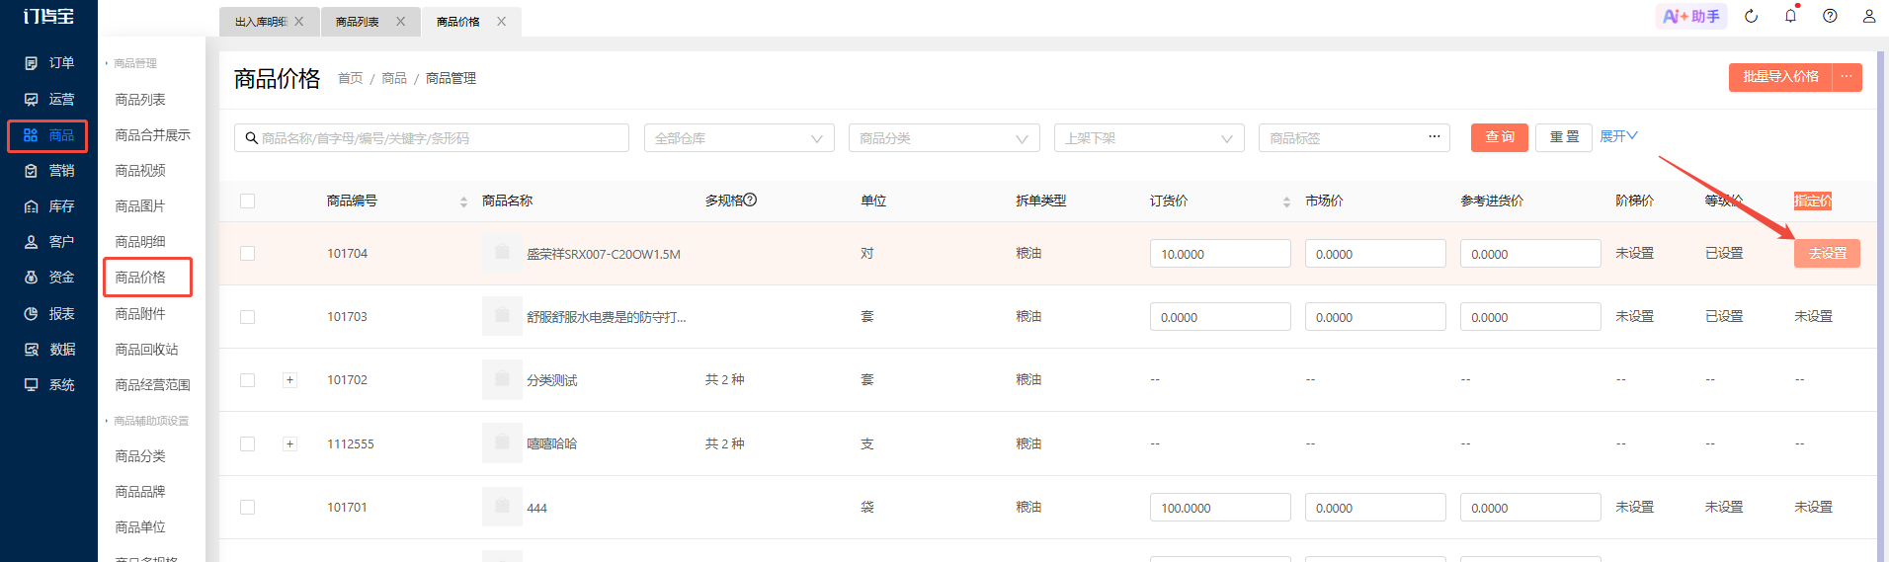Collapse the 商品管理 menu group
The height and width of the screenshot is (562, 1889).
point(131,63)
